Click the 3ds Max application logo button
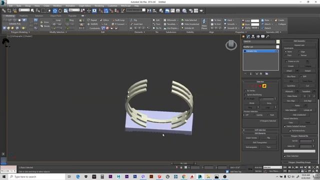Image resolution: width=320 pixels, height=180 pixels. pos(3,2)
